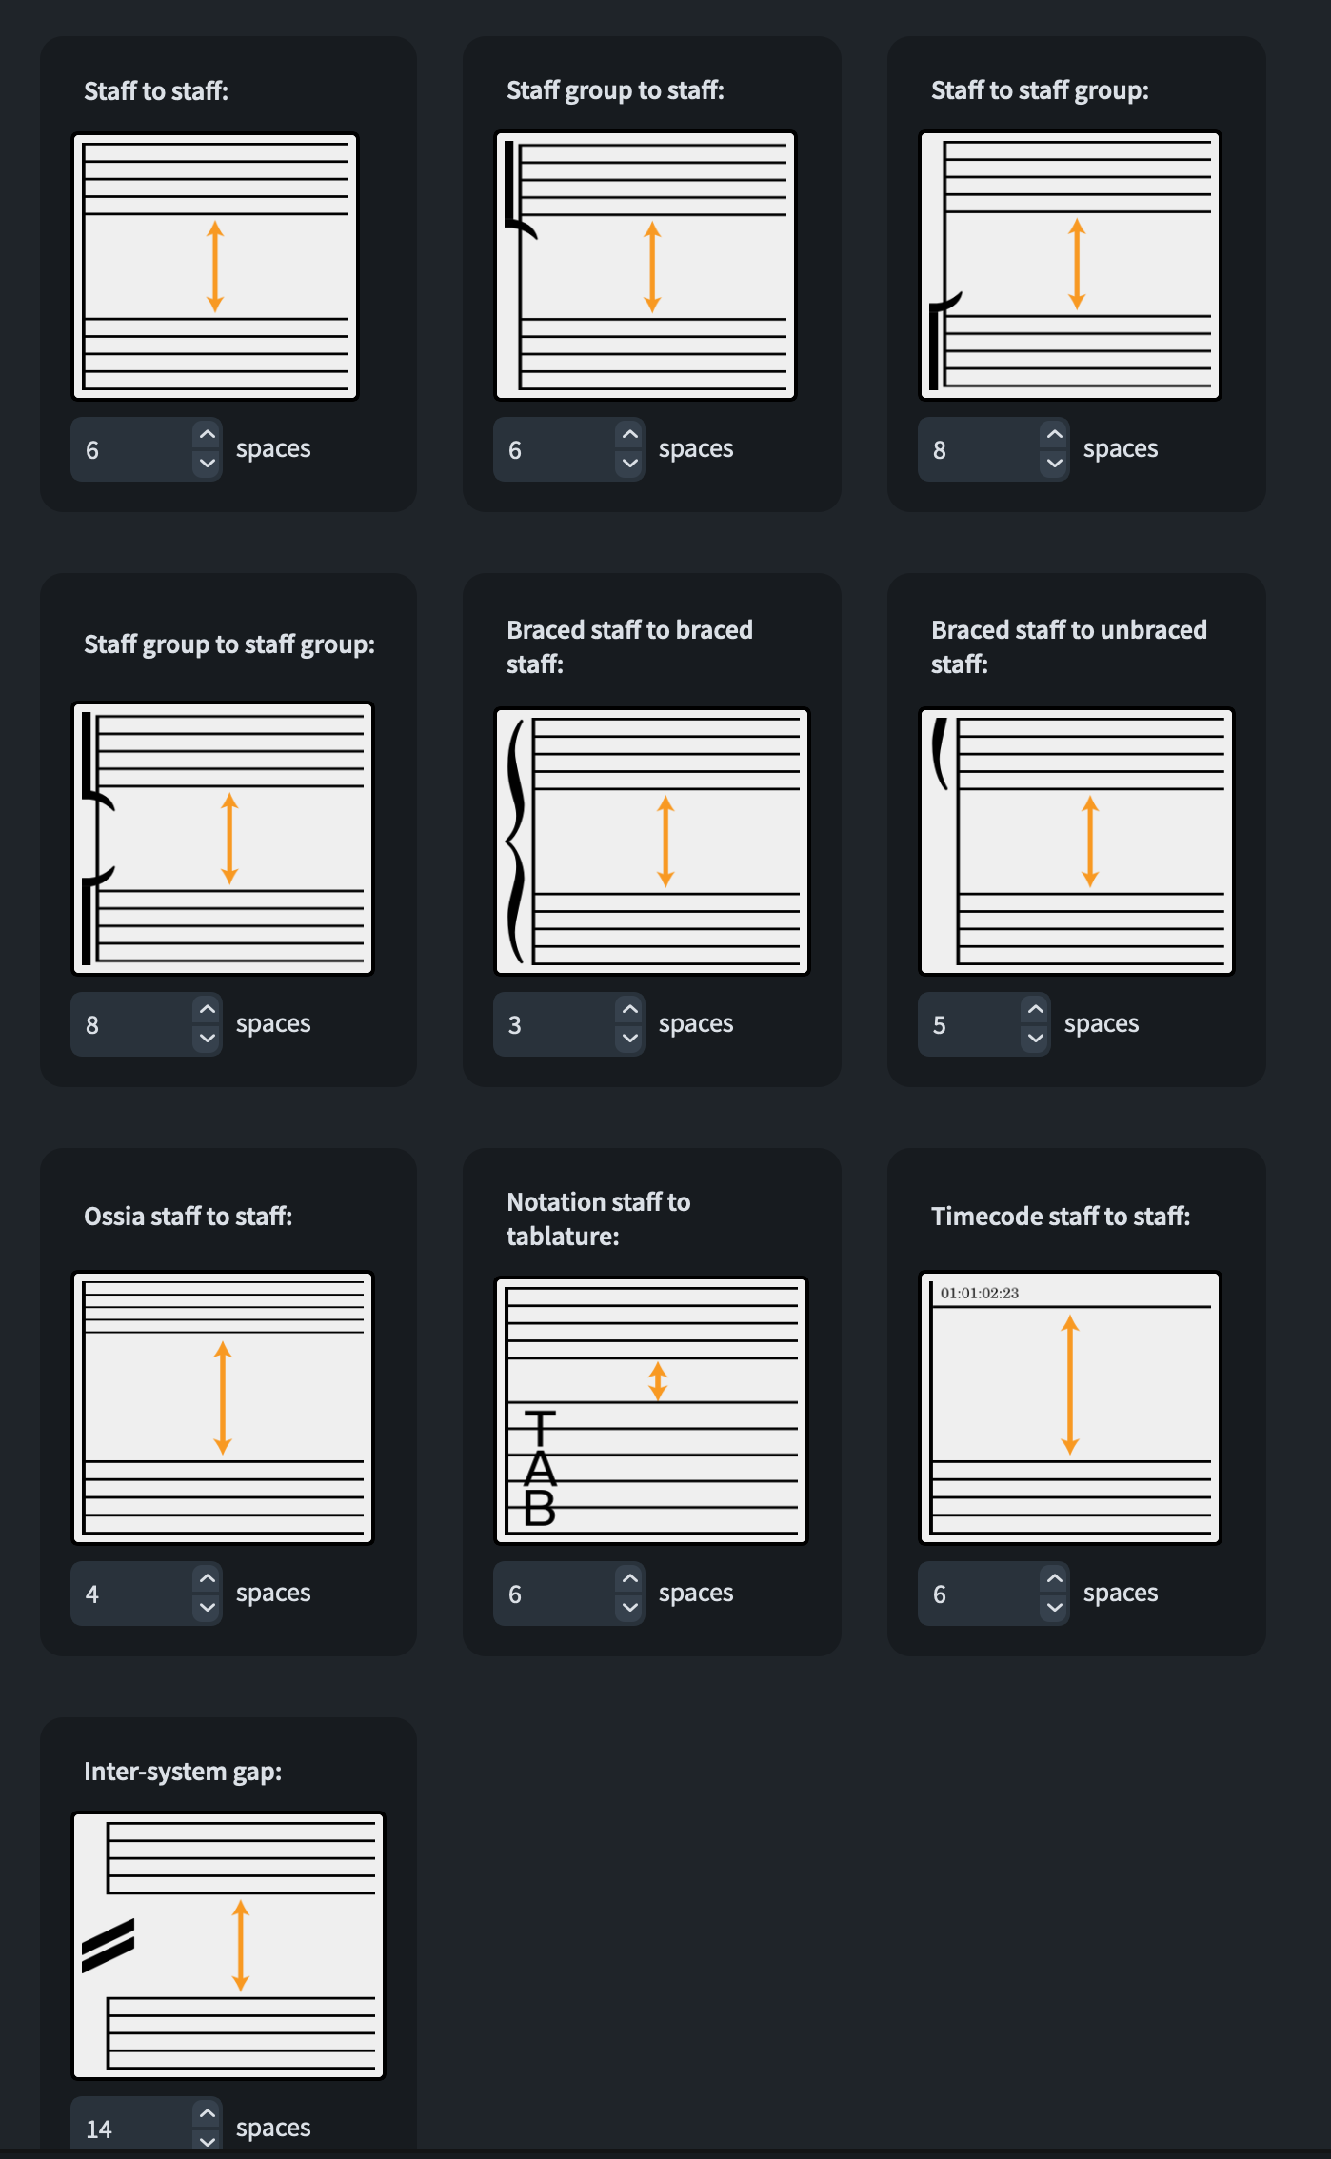Increase Inter-system gap value
The image size is (1331, 2159).
tap(207, 2113)
